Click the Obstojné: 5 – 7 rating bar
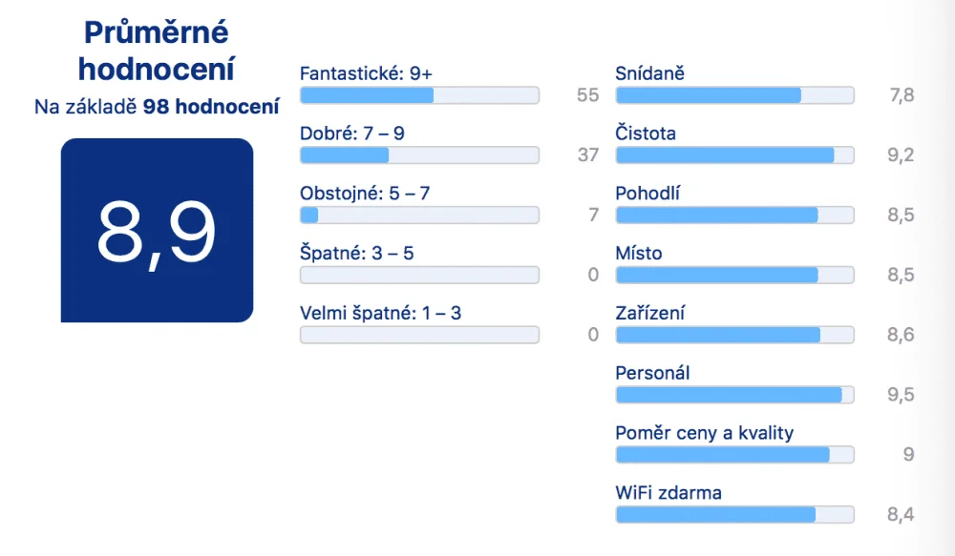 coord(419,215)
